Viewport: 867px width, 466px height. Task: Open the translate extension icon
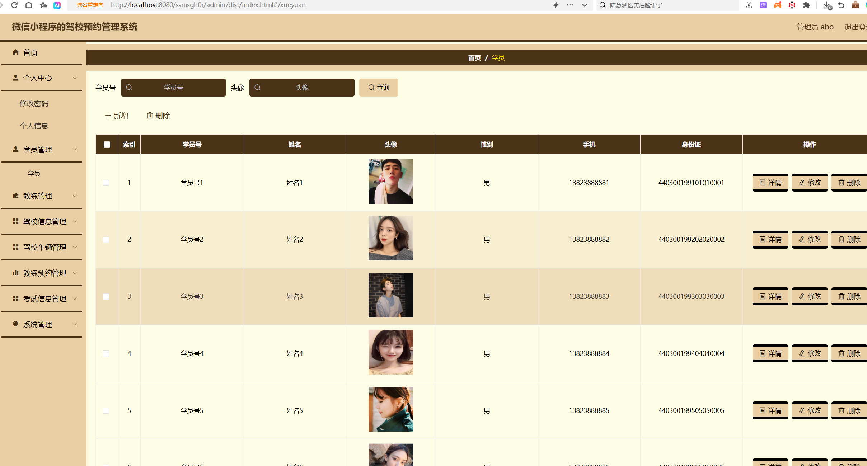click(x=763, y=5)
